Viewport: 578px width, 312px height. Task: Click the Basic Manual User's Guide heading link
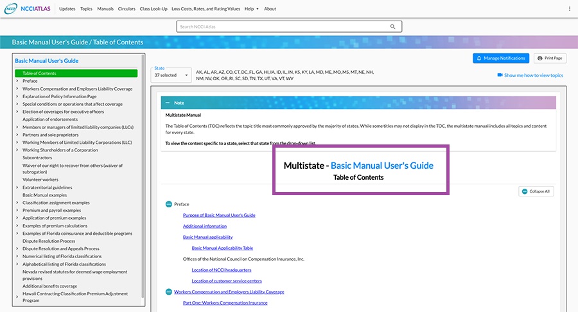(382, 166)
